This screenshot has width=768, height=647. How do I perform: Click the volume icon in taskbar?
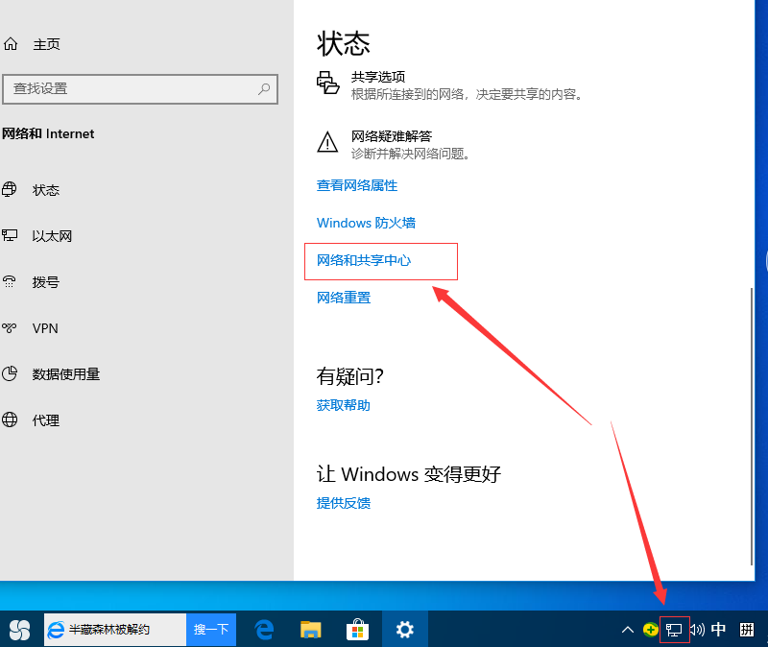[696, 629]
